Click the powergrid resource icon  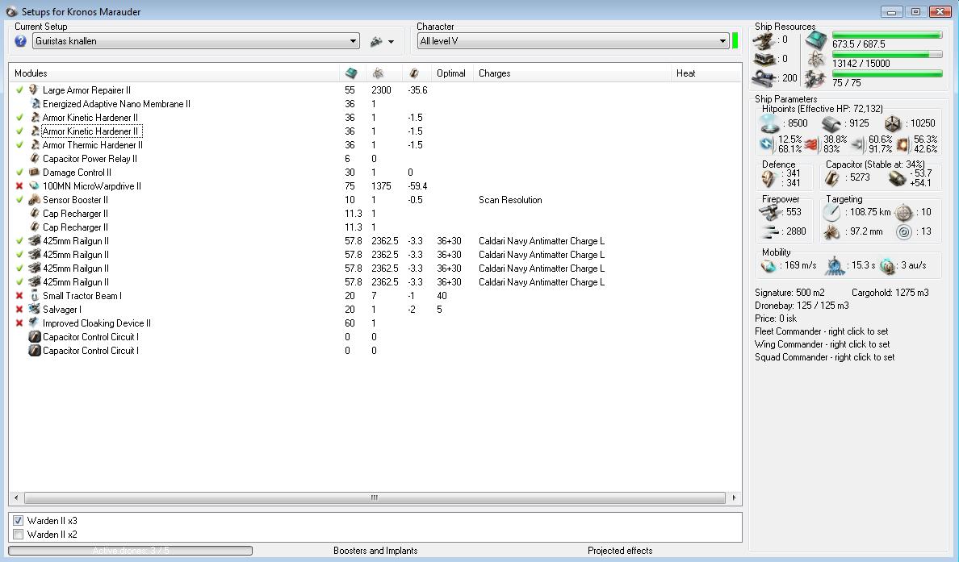point(816,59)
